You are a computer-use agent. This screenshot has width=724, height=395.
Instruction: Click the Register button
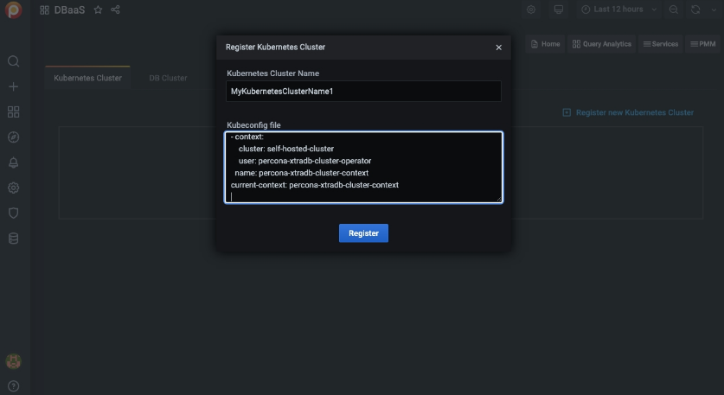pyautogui.click(x=364, y=233)
